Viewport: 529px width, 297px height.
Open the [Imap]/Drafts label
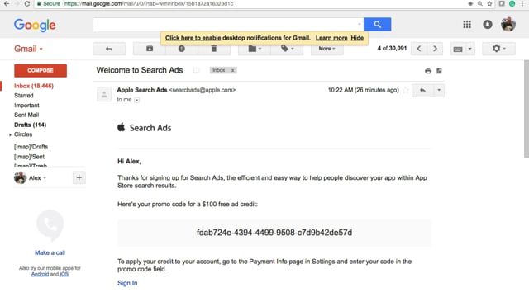pyautogui.click(x=31, y=147)
